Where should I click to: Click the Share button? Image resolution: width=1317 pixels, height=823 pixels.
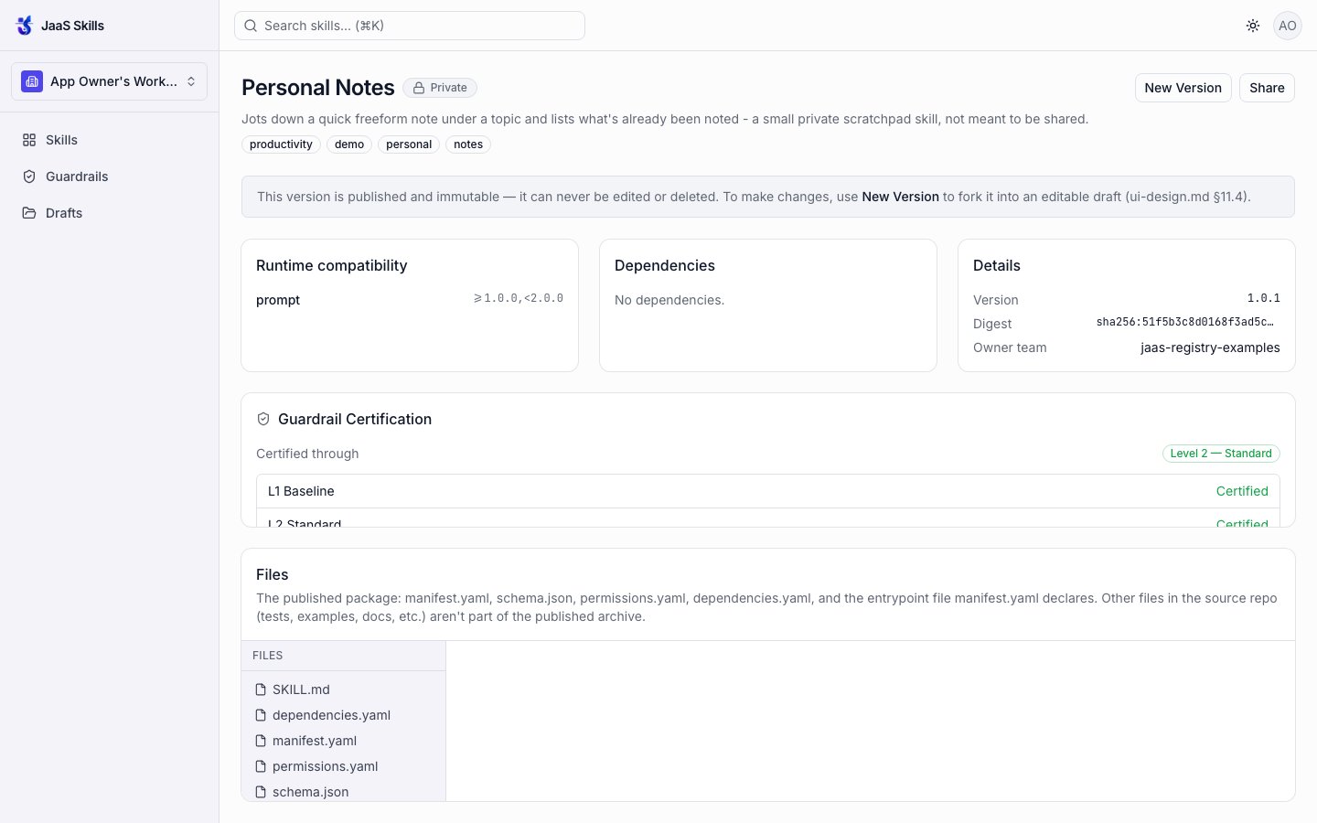click(1267, 88)
